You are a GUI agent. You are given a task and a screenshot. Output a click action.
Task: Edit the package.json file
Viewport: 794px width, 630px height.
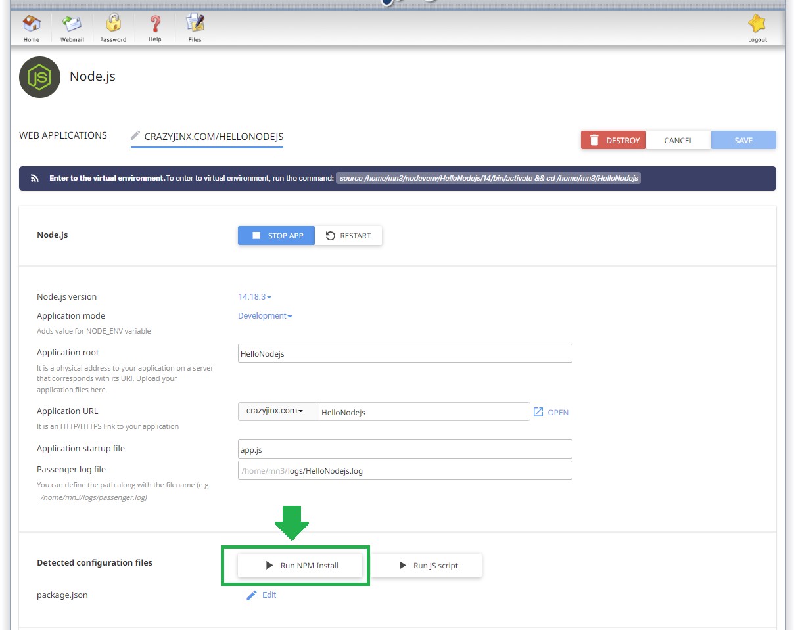[x=262, y=595]
